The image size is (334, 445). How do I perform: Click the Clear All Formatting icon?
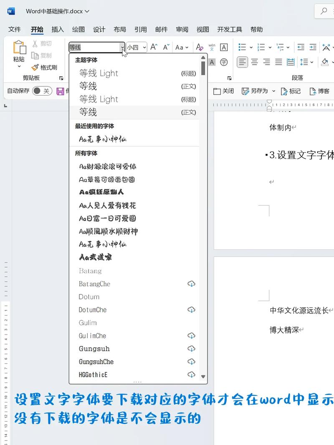pos(200,47)
